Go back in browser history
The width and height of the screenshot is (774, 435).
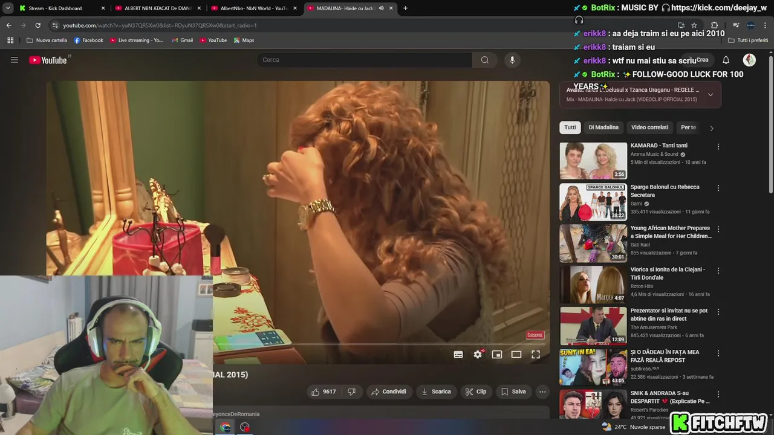8,25
